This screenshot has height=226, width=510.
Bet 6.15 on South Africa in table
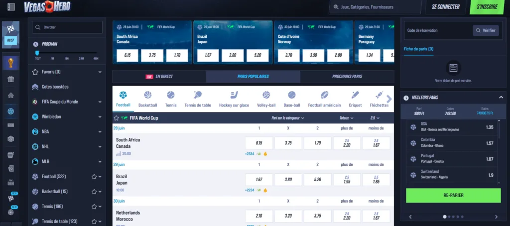point(259,143)
